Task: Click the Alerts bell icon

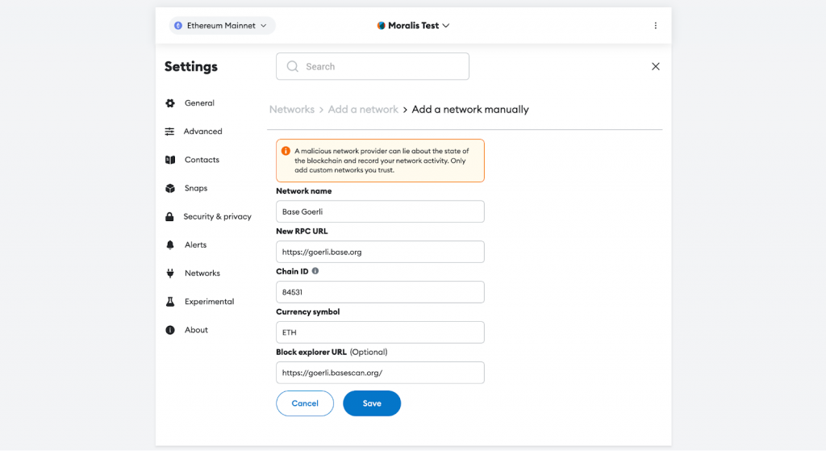Action: tap(170, 245)
